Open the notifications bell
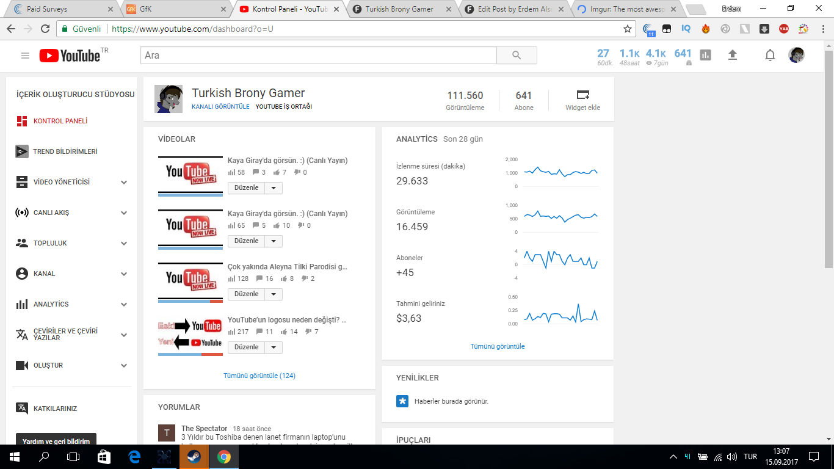This screenshot has width=834, height=469. point(770,56)
